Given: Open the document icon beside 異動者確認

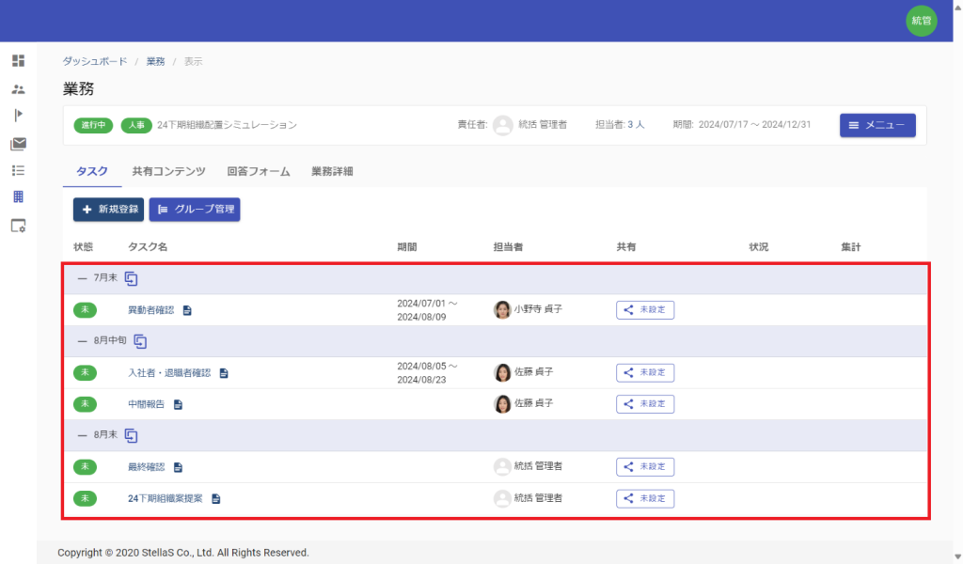Looking at the screenshot, I should point(187,310).
